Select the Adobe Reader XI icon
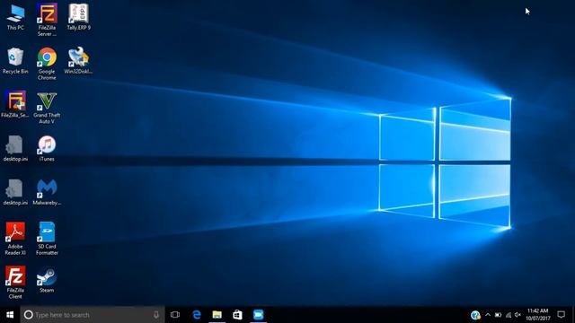This screenshot has height=323, width=575. pyautogui.click(x=15, y=239)
